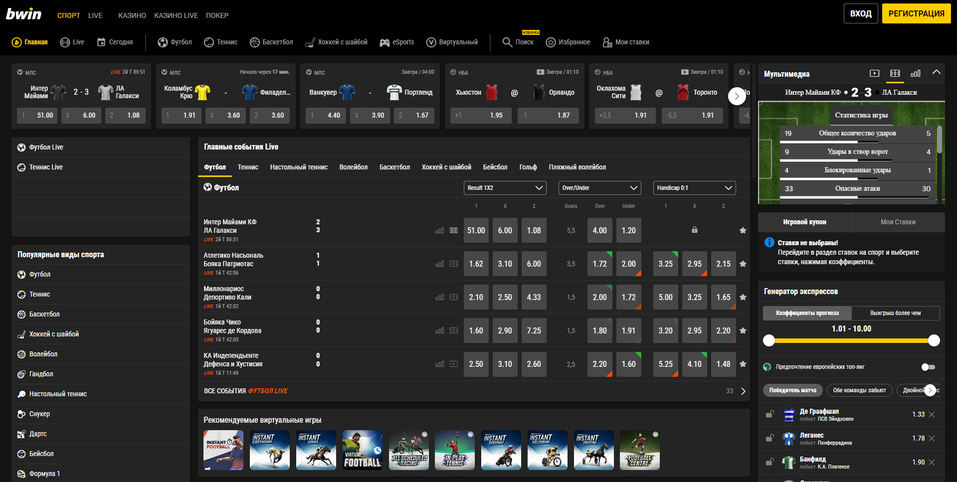This screenshot has width=957, height=482.
Task: Open pitch tracker icon for Атлетико Насьональ row
Action: (454, 264)
